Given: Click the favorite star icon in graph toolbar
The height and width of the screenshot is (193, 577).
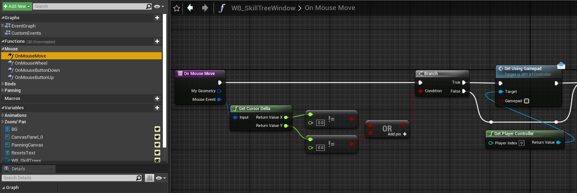Looking at the screenshot, I should click(176, 8).
